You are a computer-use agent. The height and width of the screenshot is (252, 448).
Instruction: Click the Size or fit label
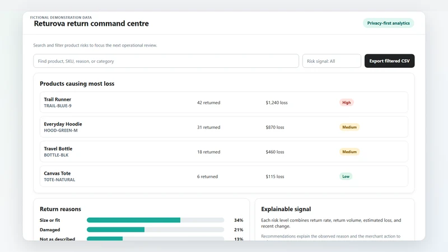click(x=50, y=220)
